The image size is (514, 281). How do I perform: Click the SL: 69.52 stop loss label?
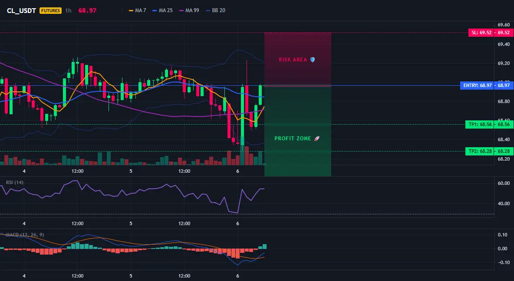click(x=481, y=33)
